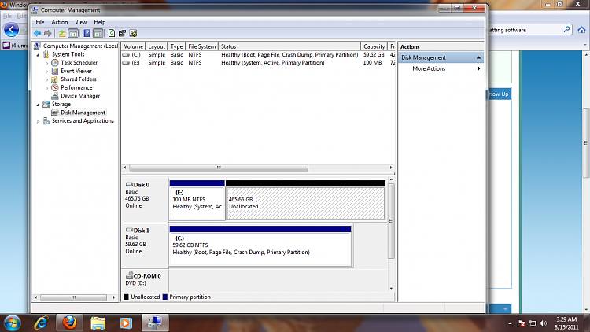This screenshot has width=590, height=332.
Task: Click the CD-ROM 0 label box
Action: 145,280
